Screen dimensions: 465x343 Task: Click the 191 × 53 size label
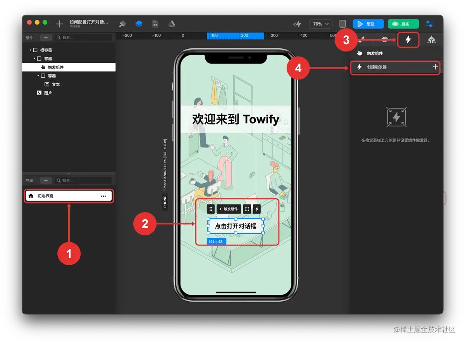(216, 242)
